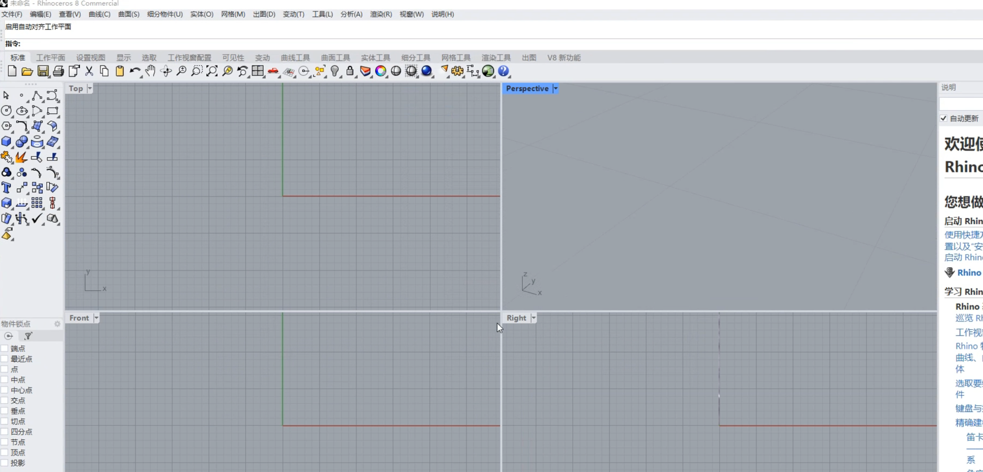Screen dimensions: 983x472
Task: Click the Open file folder icon
Action: coord(27,71)
